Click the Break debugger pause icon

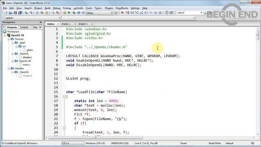pyautogui.click(x=155, y=13)
